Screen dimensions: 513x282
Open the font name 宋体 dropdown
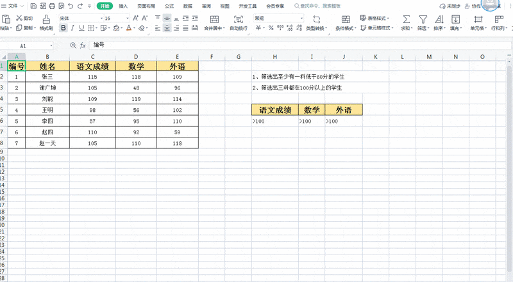[101, 19]
